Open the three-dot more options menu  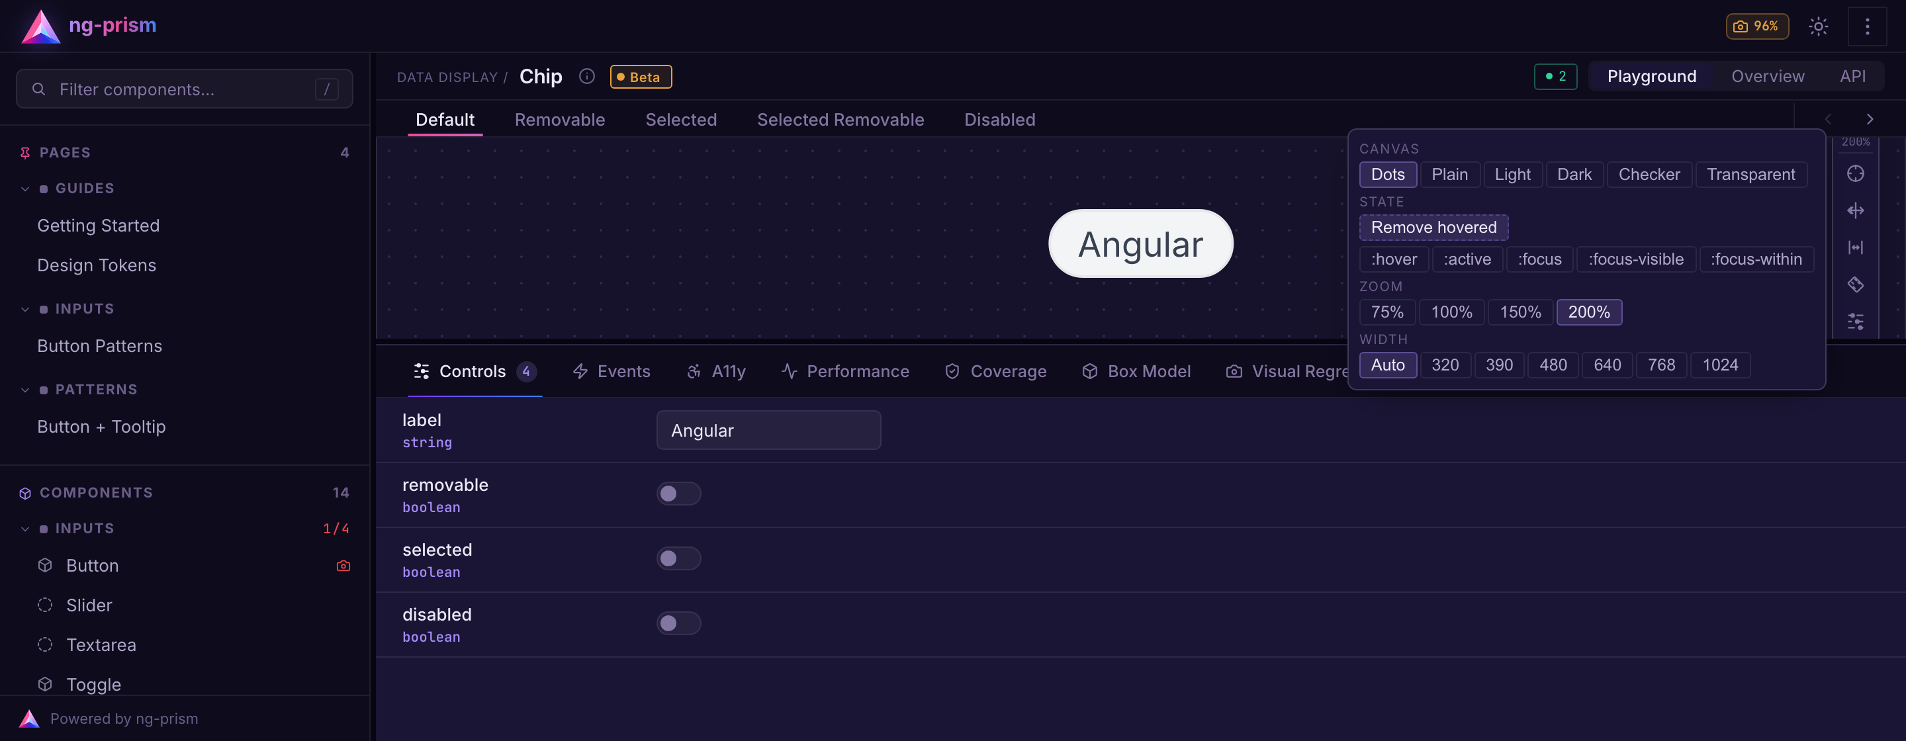1867,26
